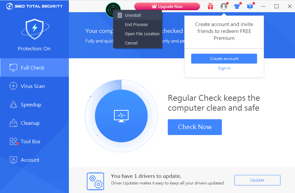This screenshot has width=295, height=193.
Task: Select the Account sidebar icon
Action: (13, 160)
